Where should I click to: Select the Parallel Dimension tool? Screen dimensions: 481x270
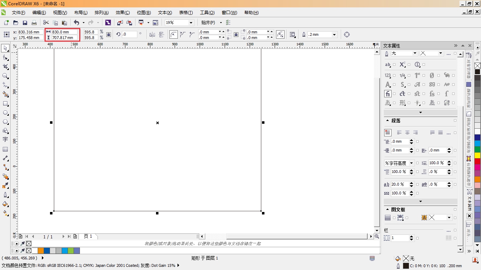pos(5,158)
